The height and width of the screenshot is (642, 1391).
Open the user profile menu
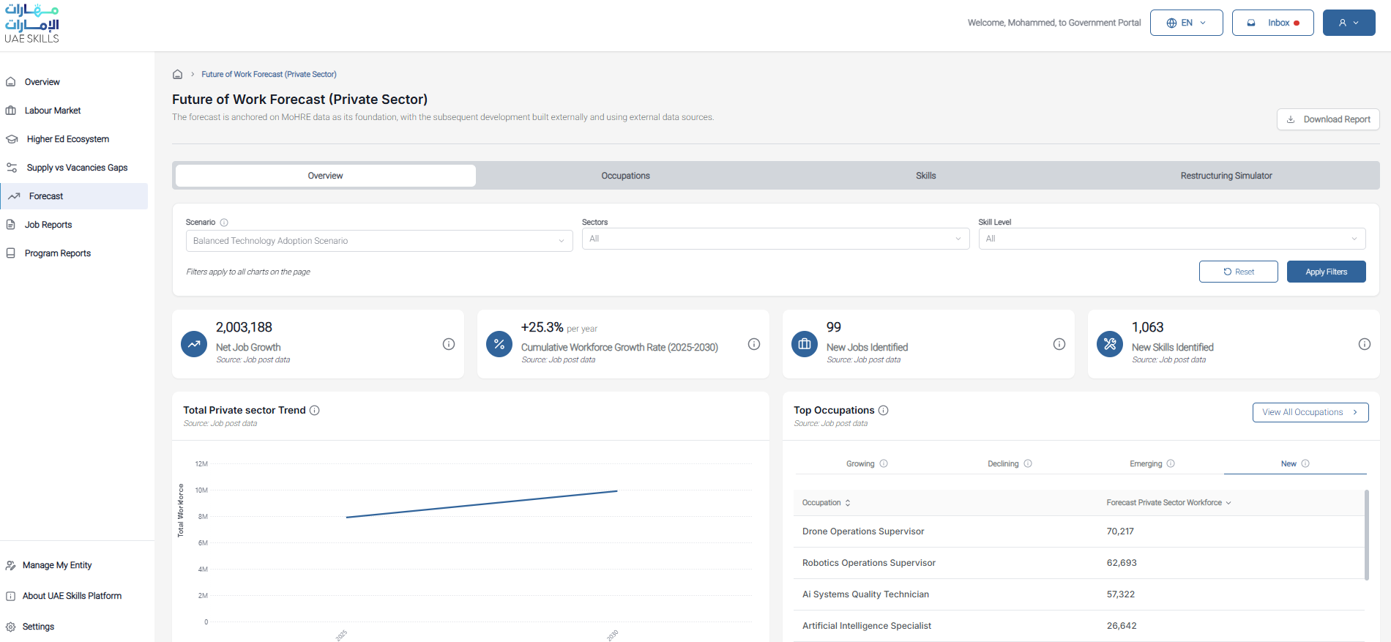(1349, 23)
